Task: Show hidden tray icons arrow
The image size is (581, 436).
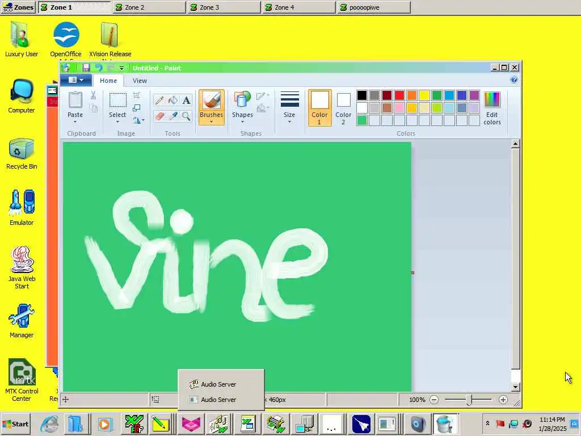Action: click(487, 424)
